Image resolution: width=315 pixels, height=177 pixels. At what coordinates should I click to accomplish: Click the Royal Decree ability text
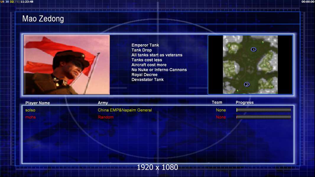pos(144,75)
